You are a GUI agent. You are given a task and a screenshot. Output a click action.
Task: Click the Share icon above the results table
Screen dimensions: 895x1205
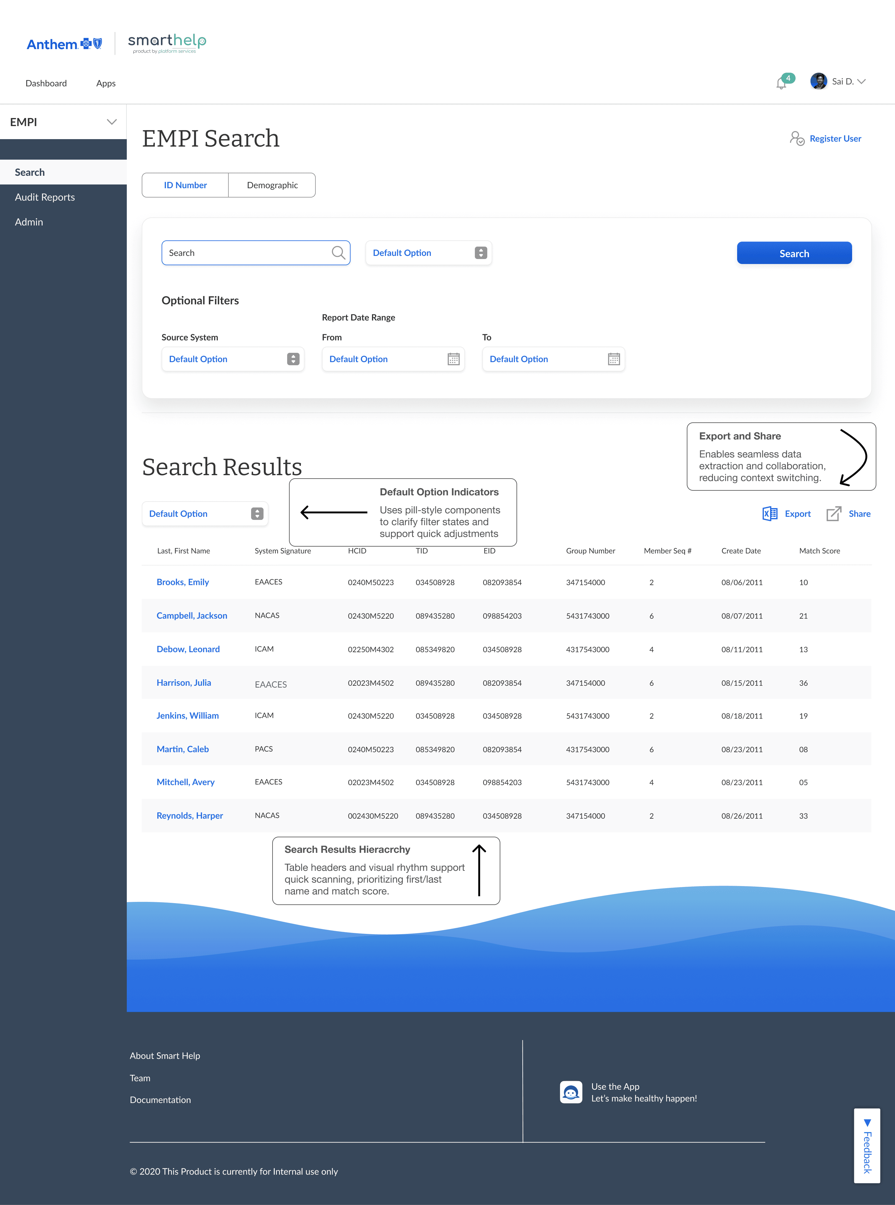point(834,513)
